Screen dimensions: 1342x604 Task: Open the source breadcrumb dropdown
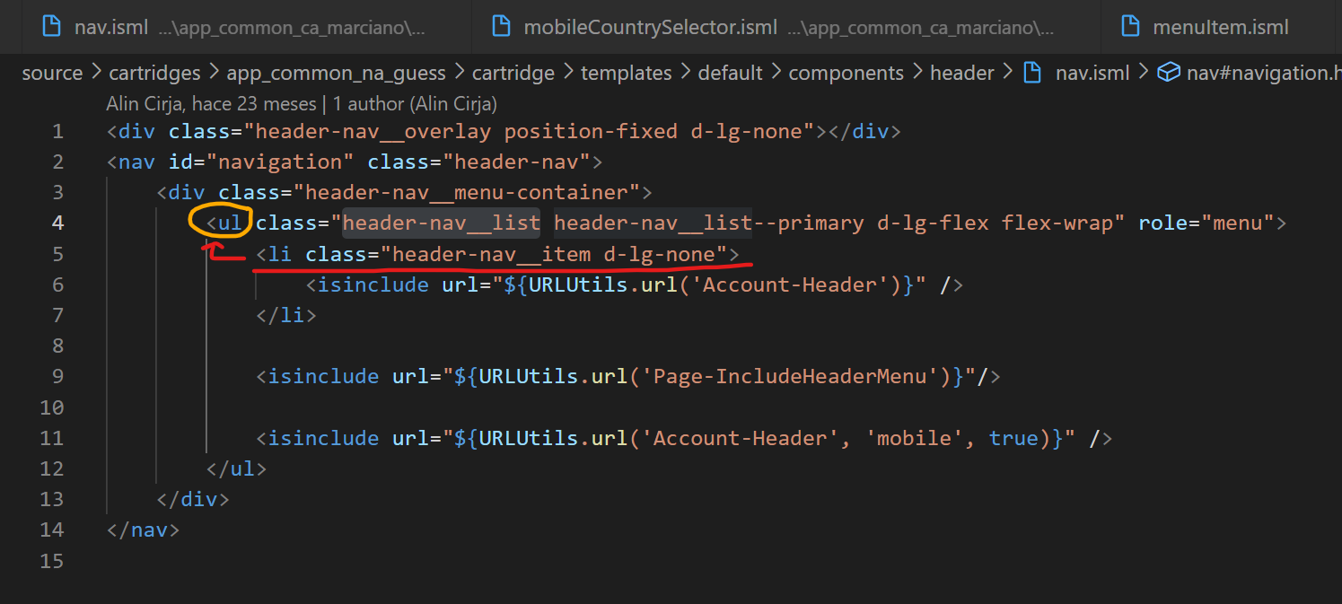click(51, 72)
